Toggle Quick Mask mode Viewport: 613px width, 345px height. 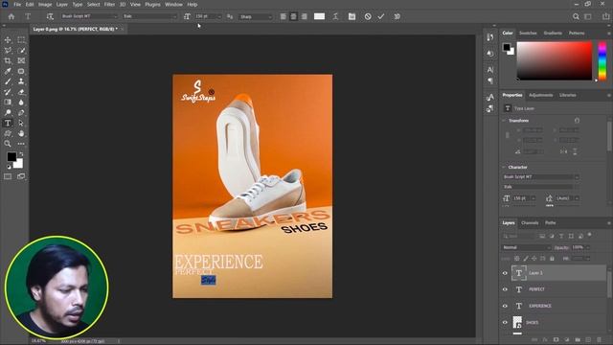8,176
